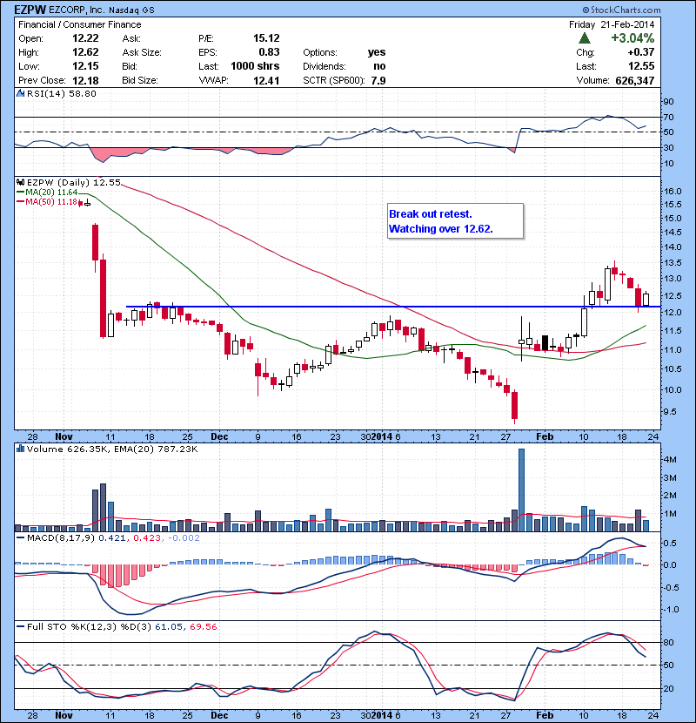Click the Full STO legend line marker
The height and width of the screenshot is (723, 696).
pos(20,626)
